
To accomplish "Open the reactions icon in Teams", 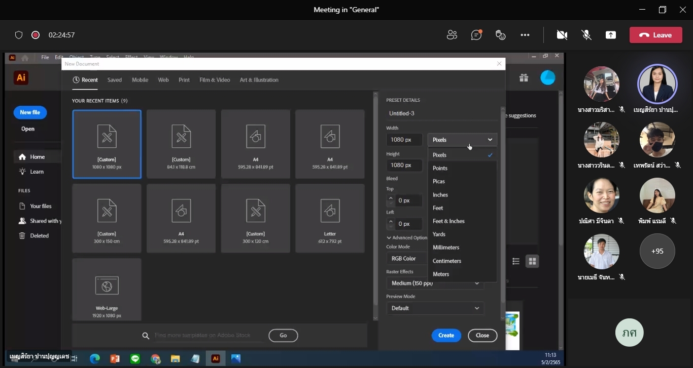I will click(501, 35).
